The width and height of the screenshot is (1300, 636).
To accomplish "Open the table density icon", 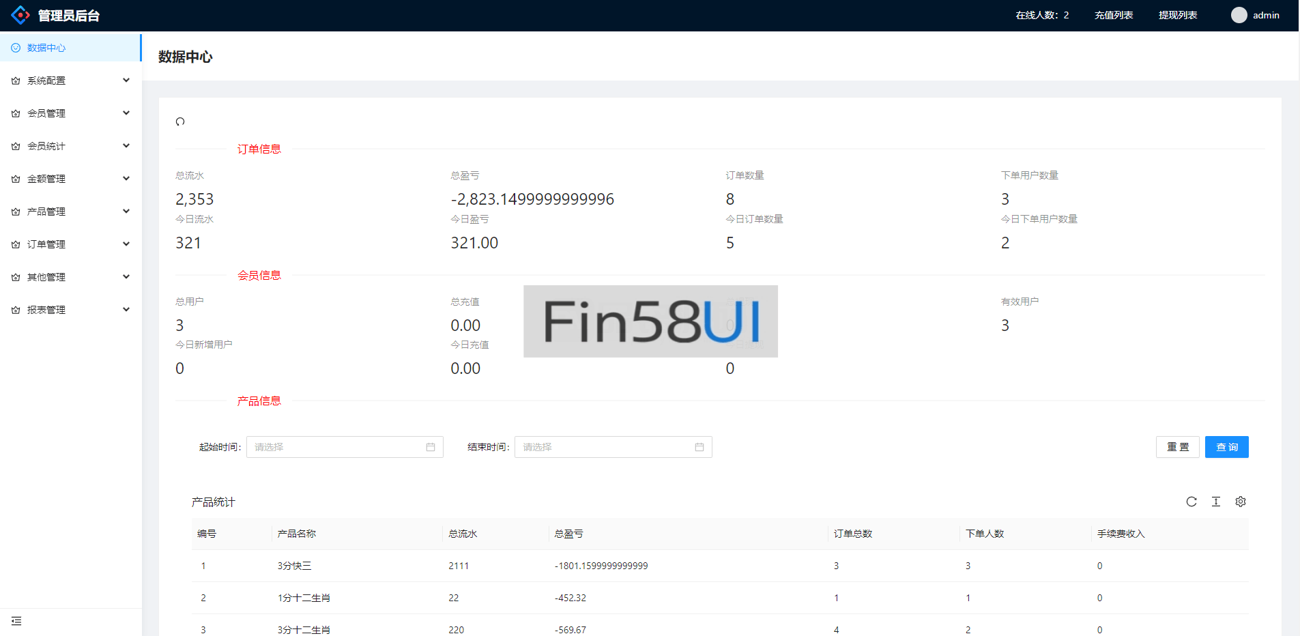I will [x=1215, y=502].
